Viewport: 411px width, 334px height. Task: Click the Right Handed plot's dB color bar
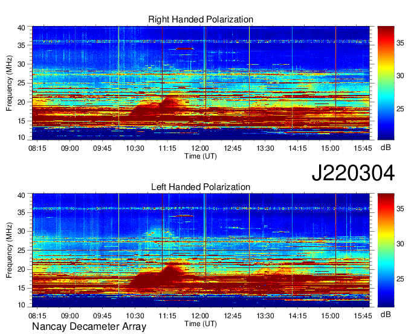[x=386, y=83]
